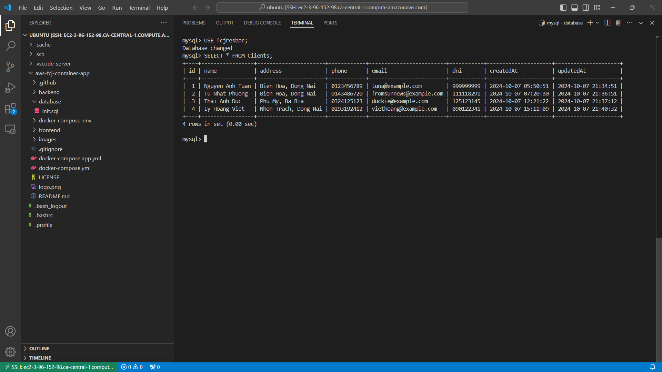Open the notifications bell
Viewport: 662px width, 372px height.
(653, 367)
